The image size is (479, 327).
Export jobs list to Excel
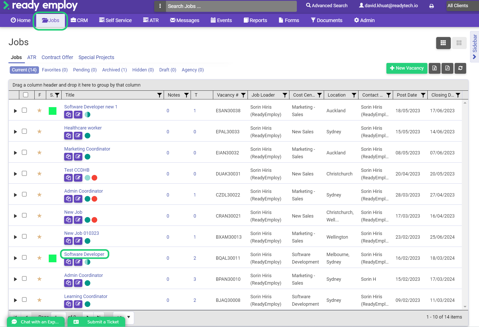[x=434, y=68]
